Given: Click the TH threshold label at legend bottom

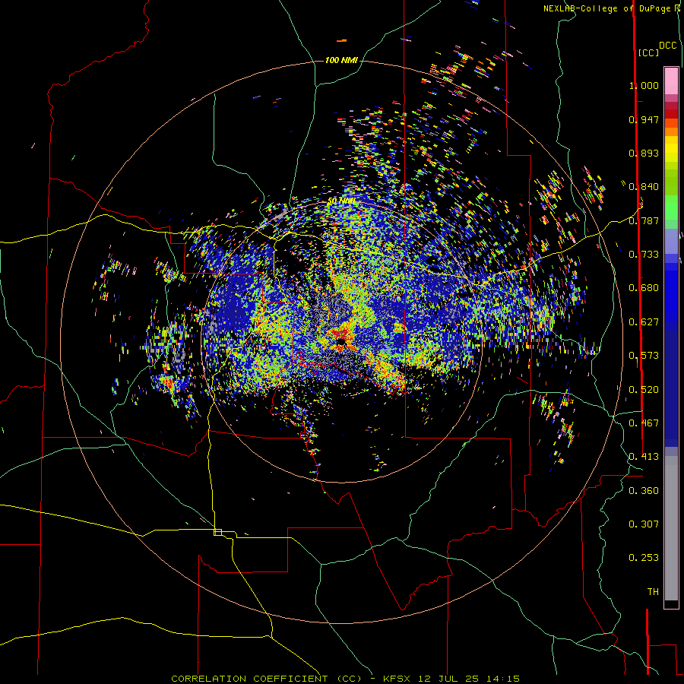Looking at the screenshot, I should (653, 592).
